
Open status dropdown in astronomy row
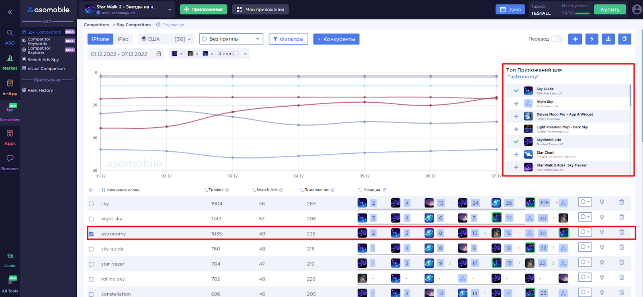click(x=585, y=232)
